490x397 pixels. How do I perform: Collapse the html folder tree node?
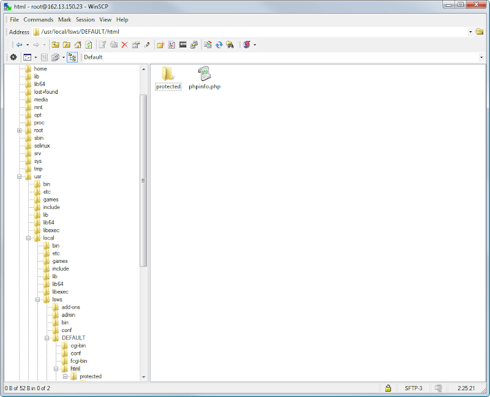click(x=56, y=369)
